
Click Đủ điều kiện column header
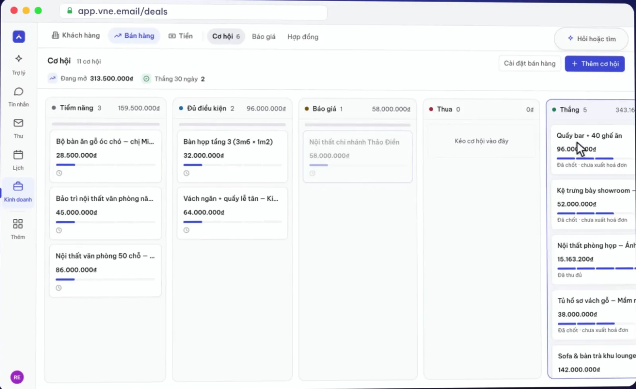tap(232, 108)
